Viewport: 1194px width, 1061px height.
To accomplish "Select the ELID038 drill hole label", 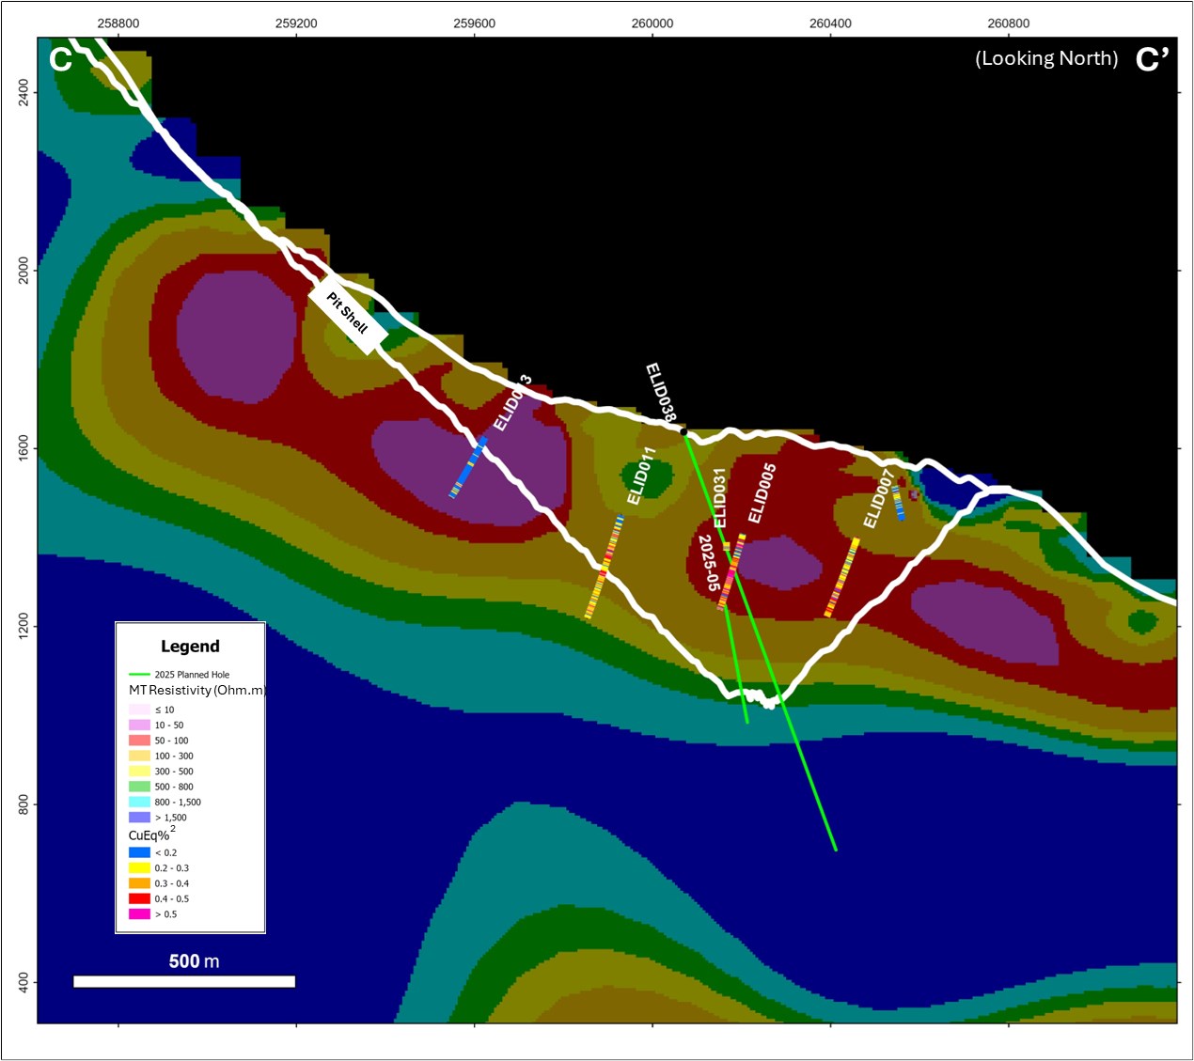I will coord(661,392).
